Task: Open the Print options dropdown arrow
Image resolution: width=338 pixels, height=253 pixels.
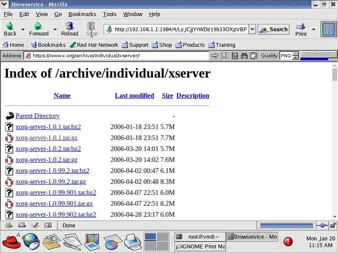Action: tap(313, 29)
